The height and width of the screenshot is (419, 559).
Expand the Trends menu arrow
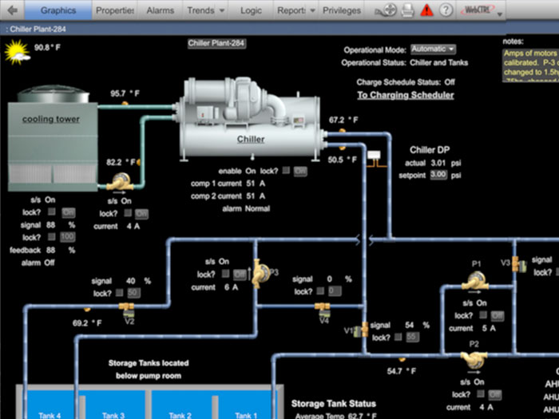(222, 10)
